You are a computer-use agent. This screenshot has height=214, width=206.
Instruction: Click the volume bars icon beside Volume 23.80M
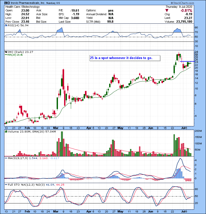click(x=6, y=131)
